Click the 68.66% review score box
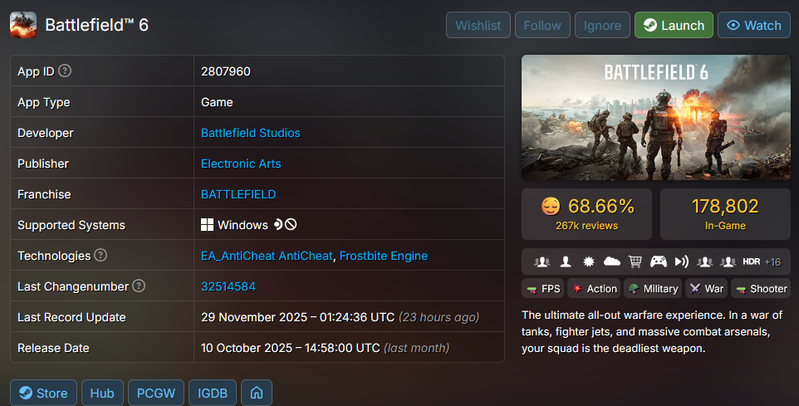799x406 pixels. (586, 214)
